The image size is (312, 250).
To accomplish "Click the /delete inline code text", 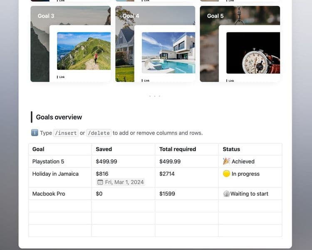I will click(x=99, y=133).
